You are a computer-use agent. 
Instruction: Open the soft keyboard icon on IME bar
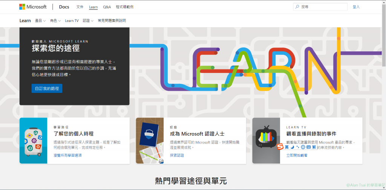[x=308, y=147]
